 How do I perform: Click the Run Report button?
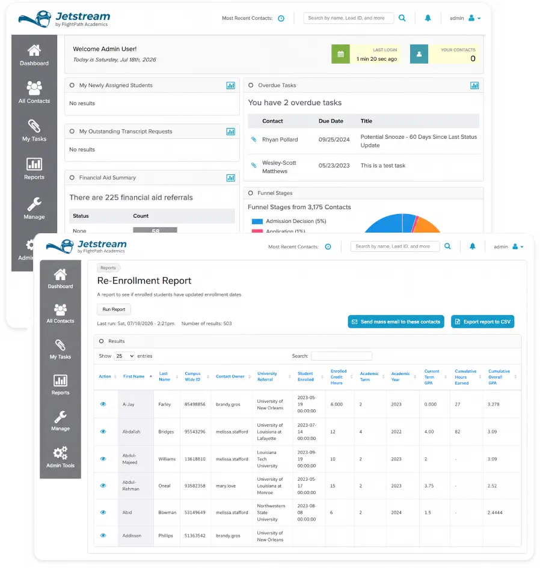point(114,310)
